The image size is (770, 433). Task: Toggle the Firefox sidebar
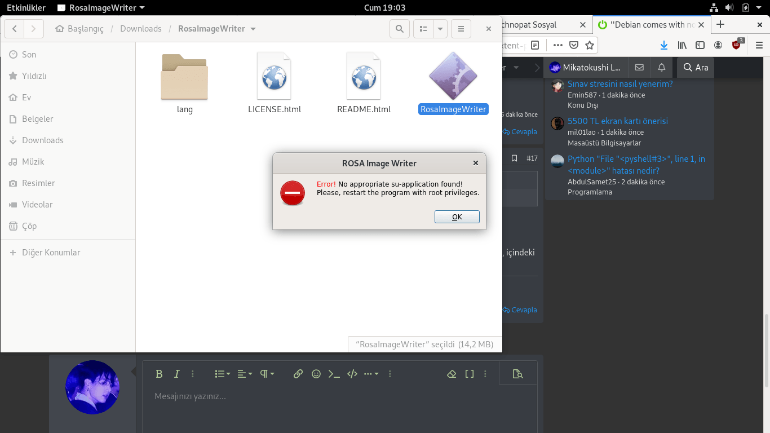700,45
